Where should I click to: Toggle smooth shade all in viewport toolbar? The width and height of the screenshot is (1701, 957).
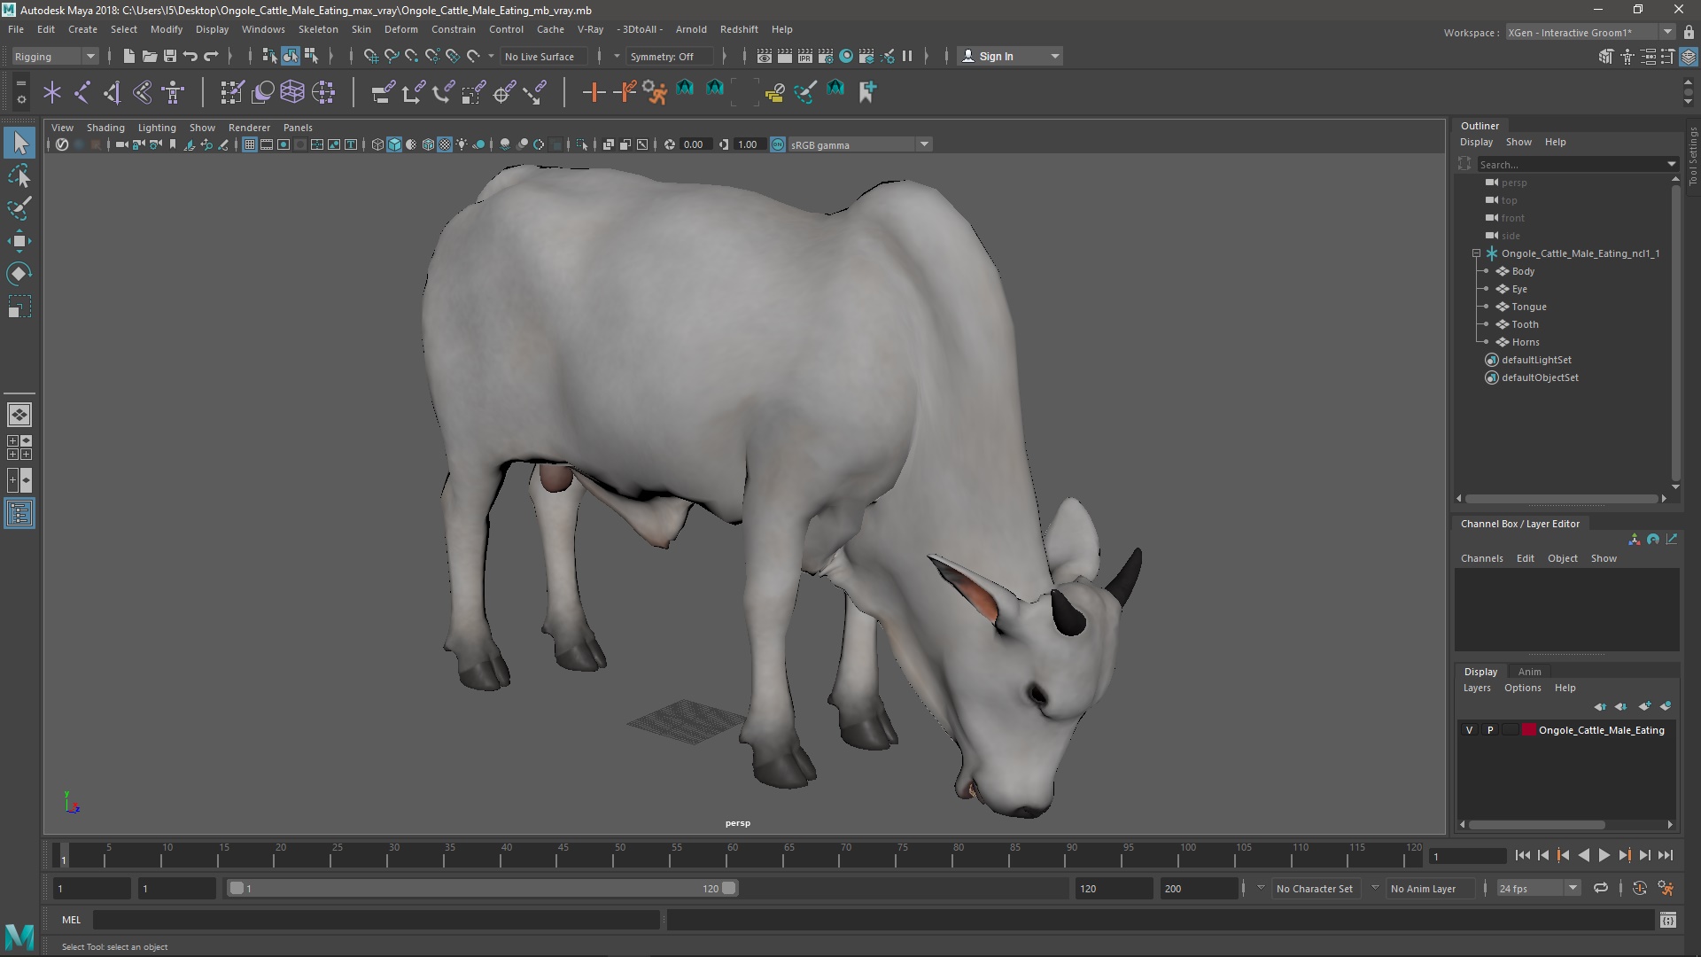394,144
